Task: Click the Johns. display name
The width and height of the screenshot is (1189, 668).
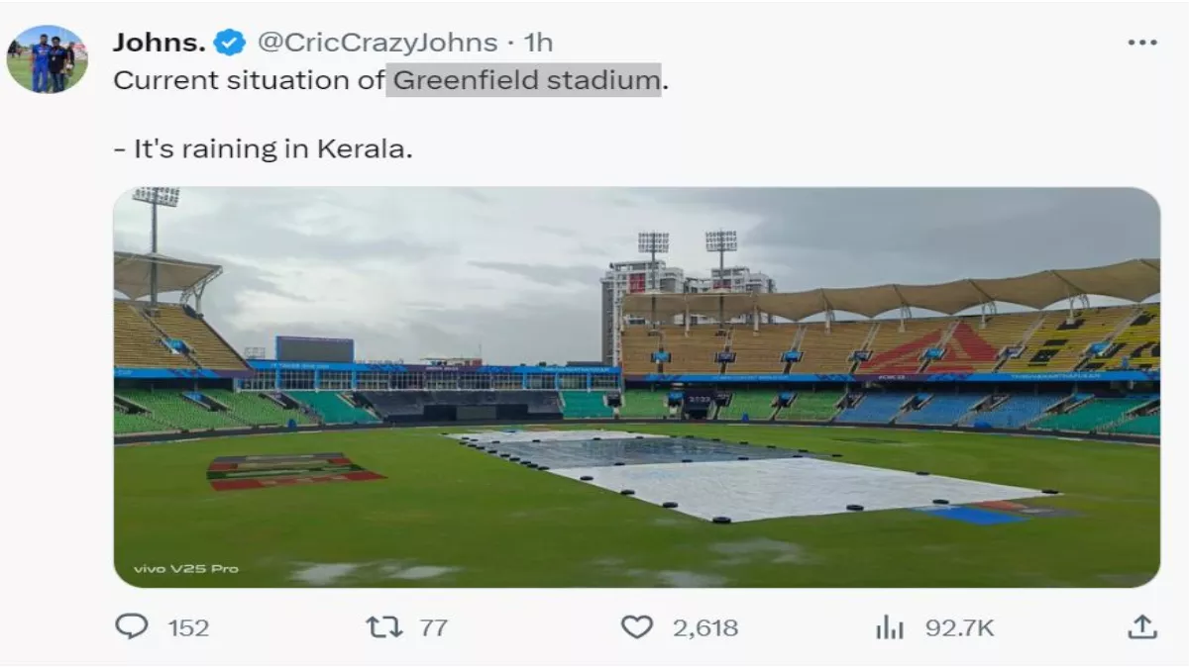Action: 159,43
